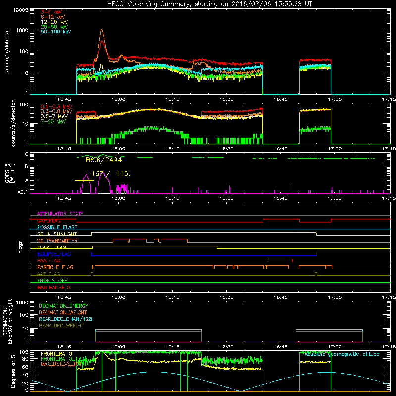Click the REAR_DEC_WEIGHT legend label

(61, 326)
